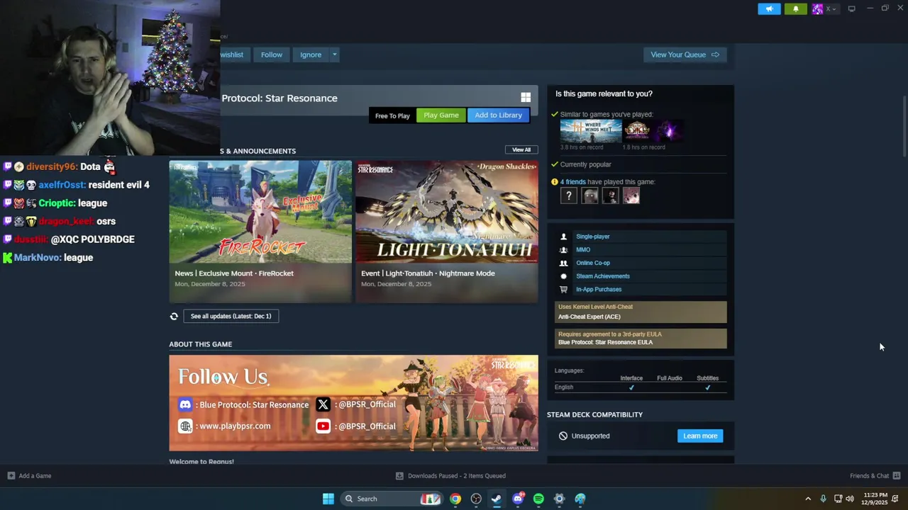The height and width of the screenshot is (510, 908).
Task: Open the 4 friends link
Action: coord(572,182)
